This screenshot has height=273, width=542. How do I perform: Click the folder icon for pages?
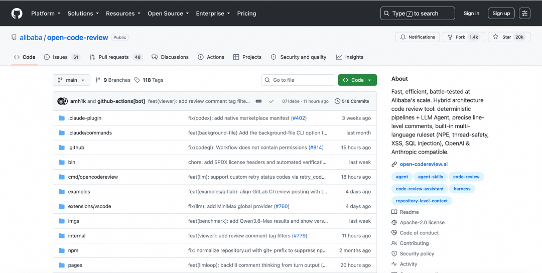tap(62, 265)
